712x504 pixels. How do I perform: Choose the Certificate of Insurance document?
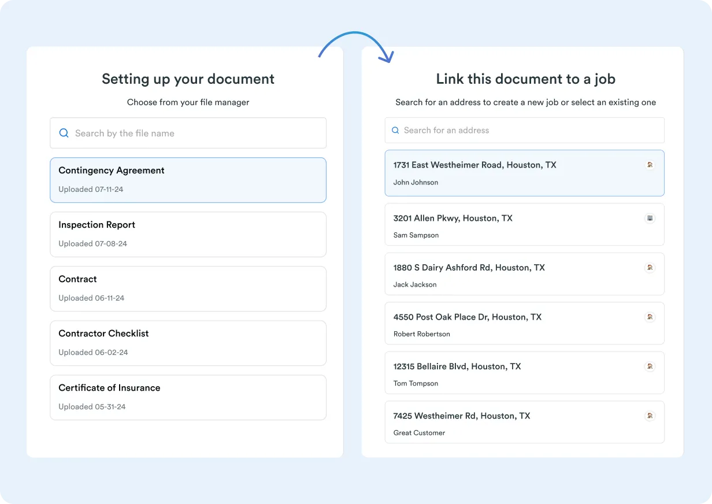click(x=188, y=397)
